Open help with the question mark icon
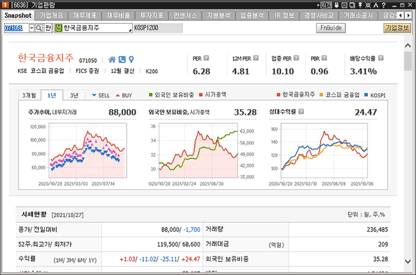The width and height of the screenshot is (416, 275). [383, 5]
